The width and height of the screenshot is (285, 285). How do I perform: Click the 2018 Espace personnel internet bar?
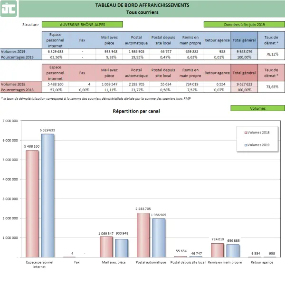(x=32, y=204)
